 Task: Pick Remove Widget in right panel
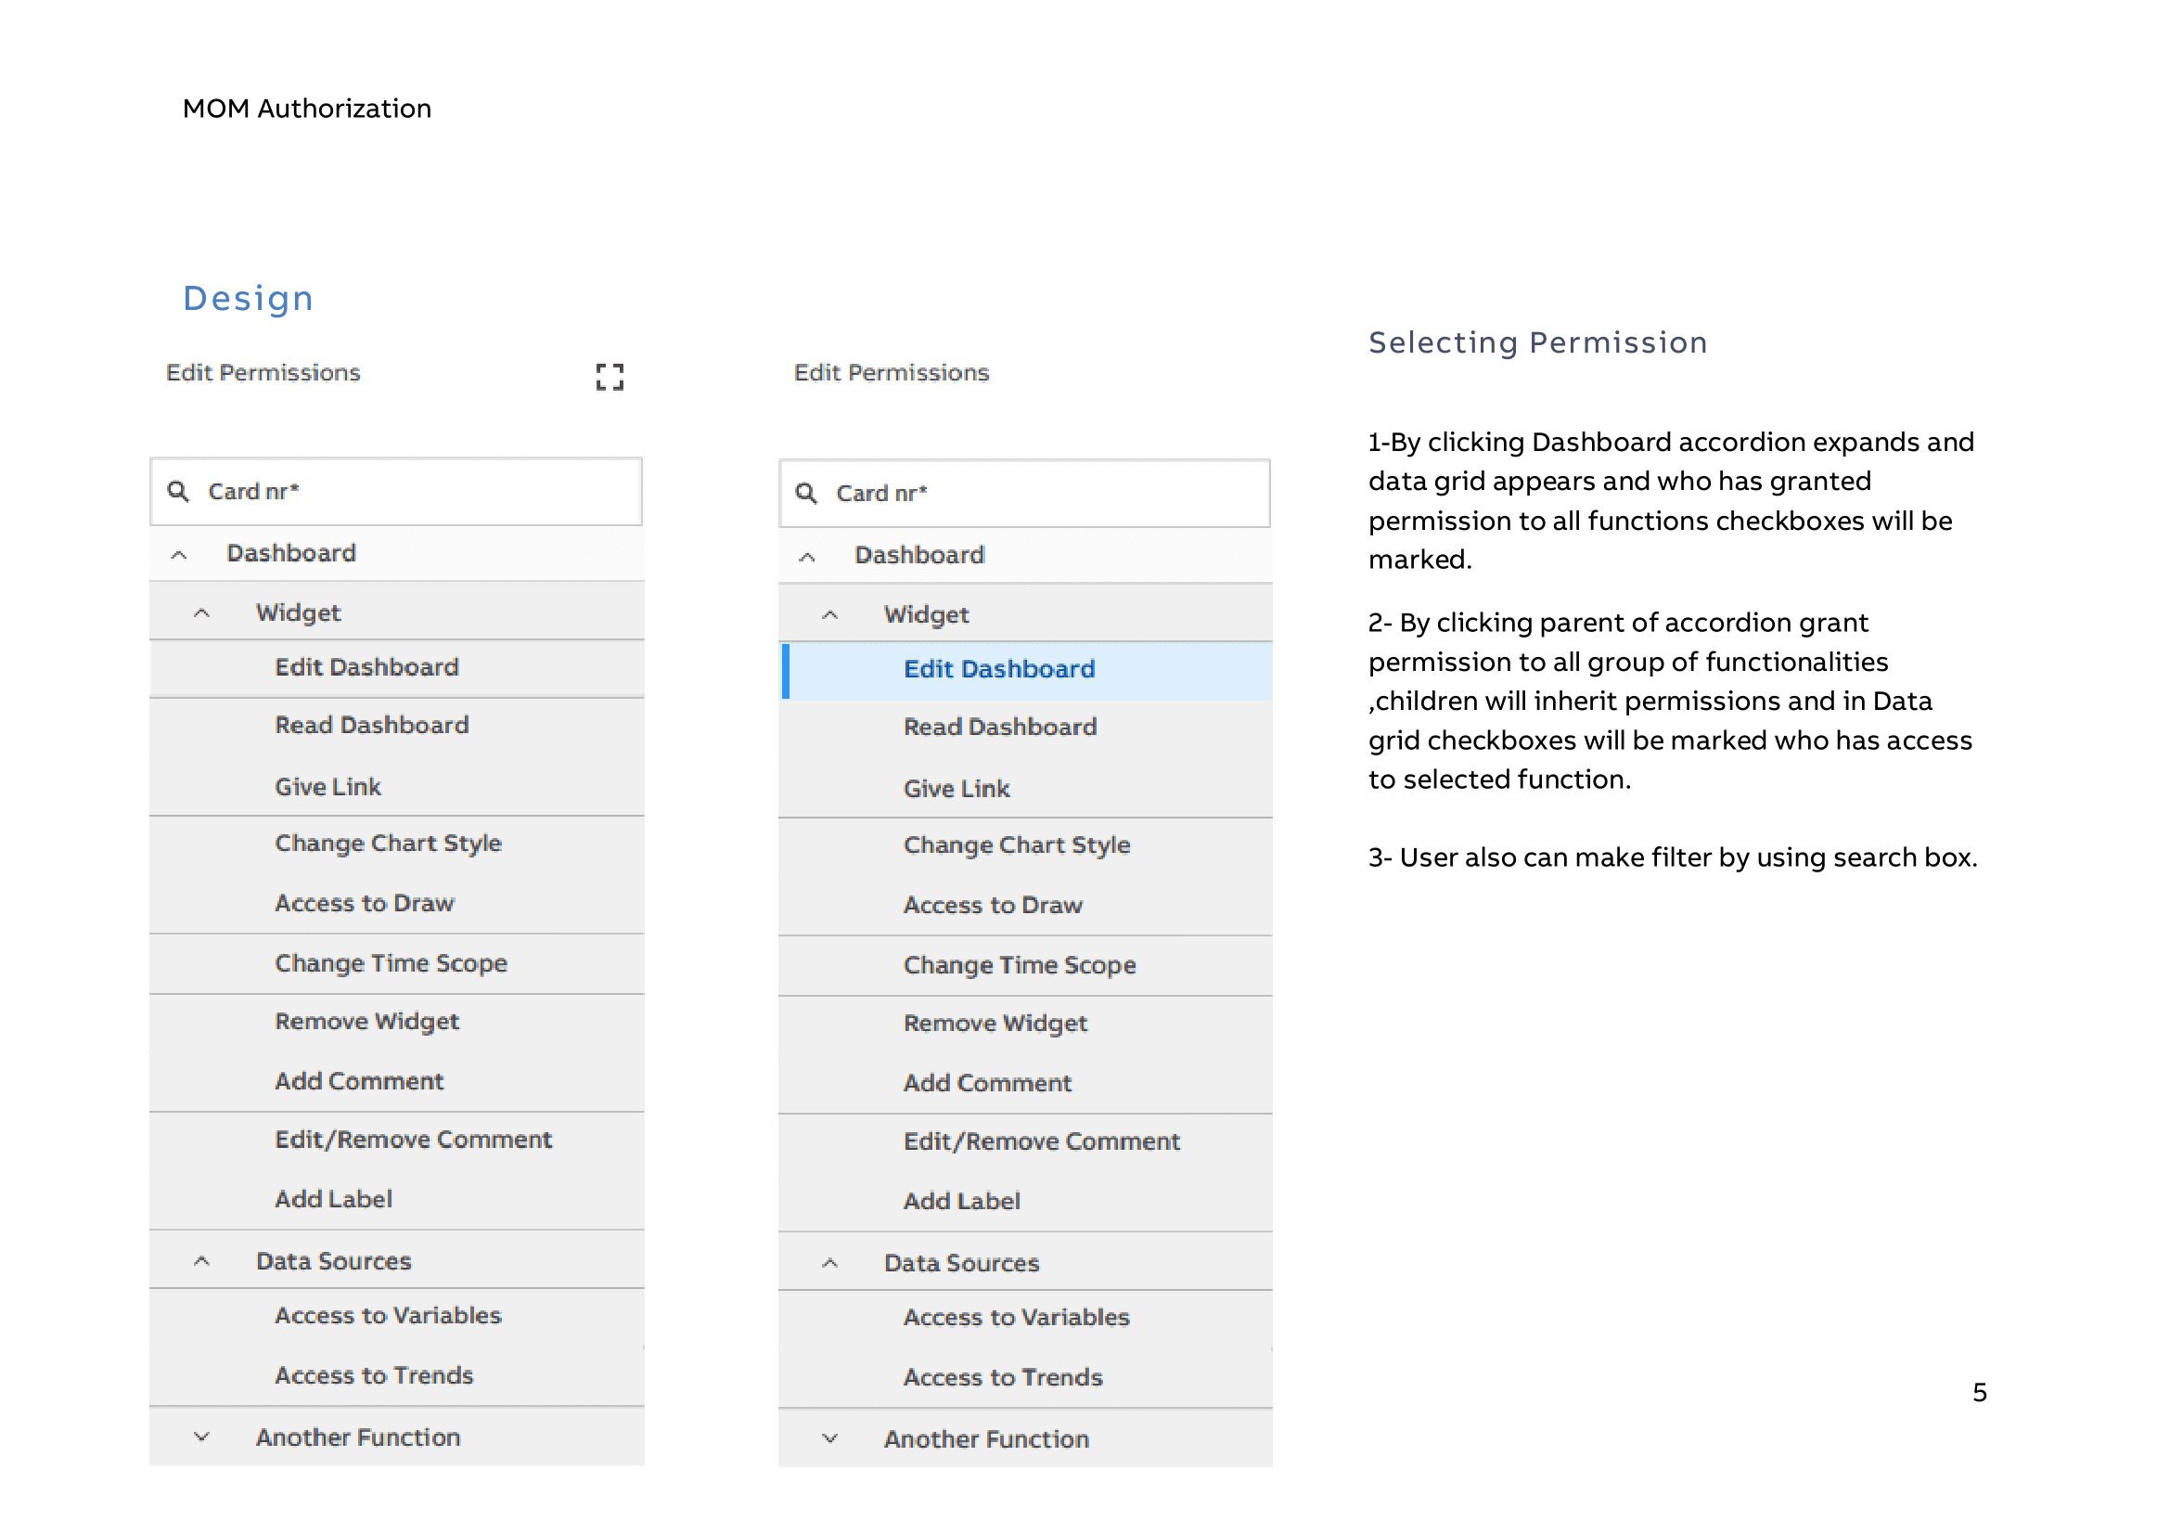click(995, 1024)
